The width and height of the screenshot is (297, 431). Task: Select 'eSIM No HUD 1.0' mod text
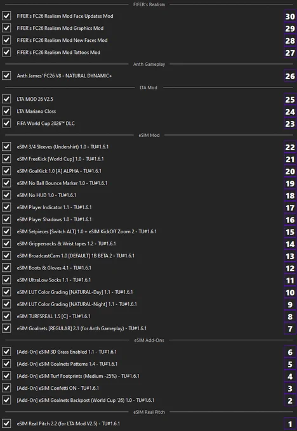(36, 195)
